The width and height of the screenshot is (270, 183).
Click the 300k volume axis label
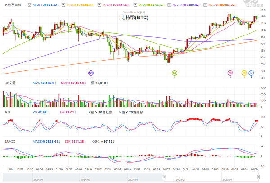click(263, 88)
